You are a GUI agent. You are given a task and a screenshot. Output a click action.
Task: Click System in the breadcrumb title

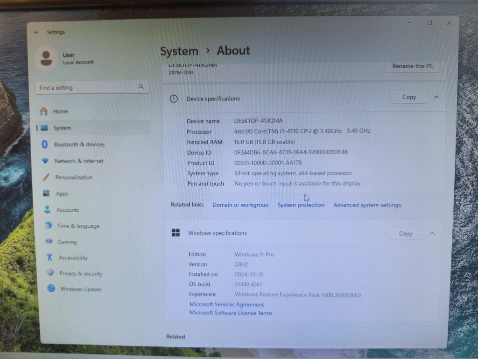(x=179, y=51)
